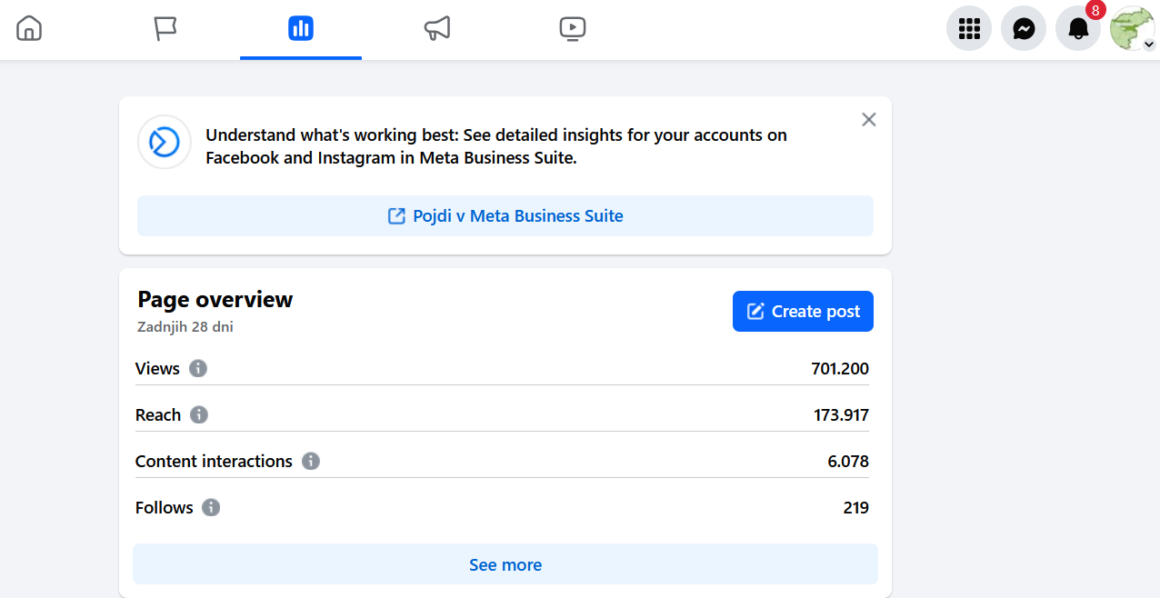Show info for Views
Screen dimensions: 1160x598
coord(198,369)
